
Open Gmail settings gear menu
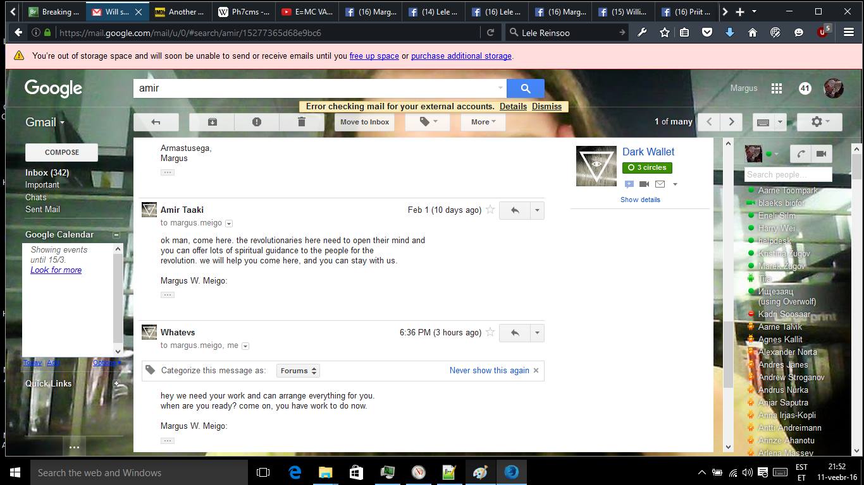click(x=819, y=122)
